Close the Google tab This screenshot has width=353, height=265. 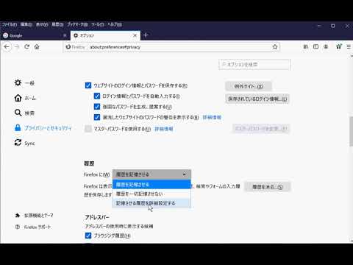coord(65,35)
